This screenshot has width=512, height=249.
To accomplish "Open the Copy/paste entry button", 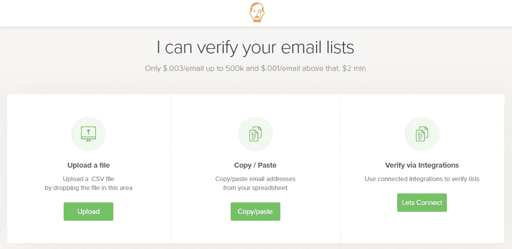I will coord(256,211).
